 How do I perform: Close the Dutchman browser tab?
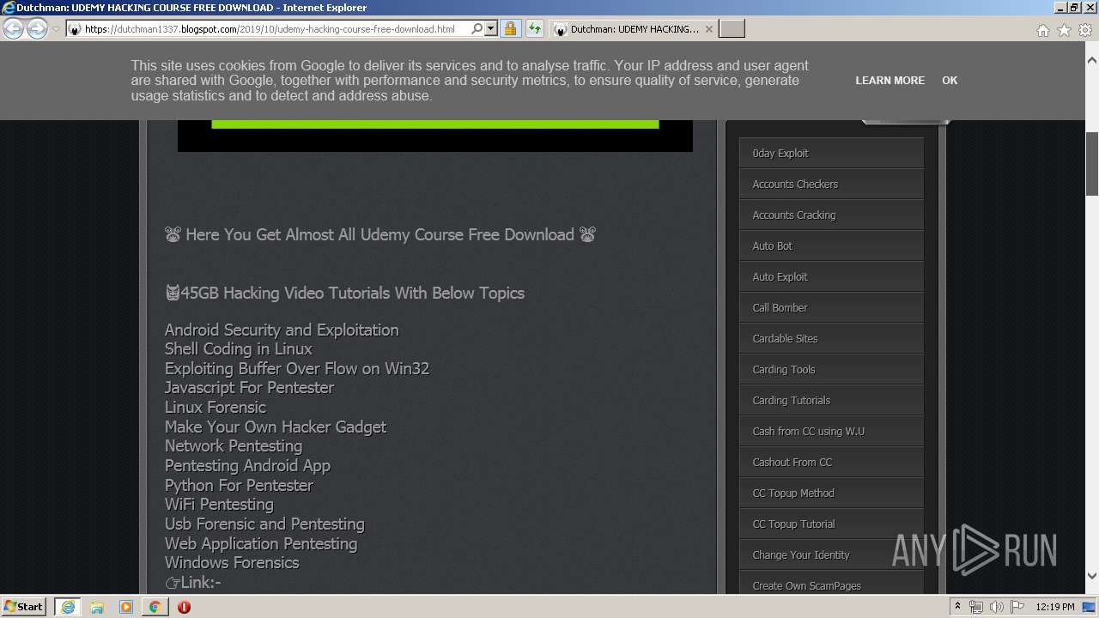click(708, 29)
